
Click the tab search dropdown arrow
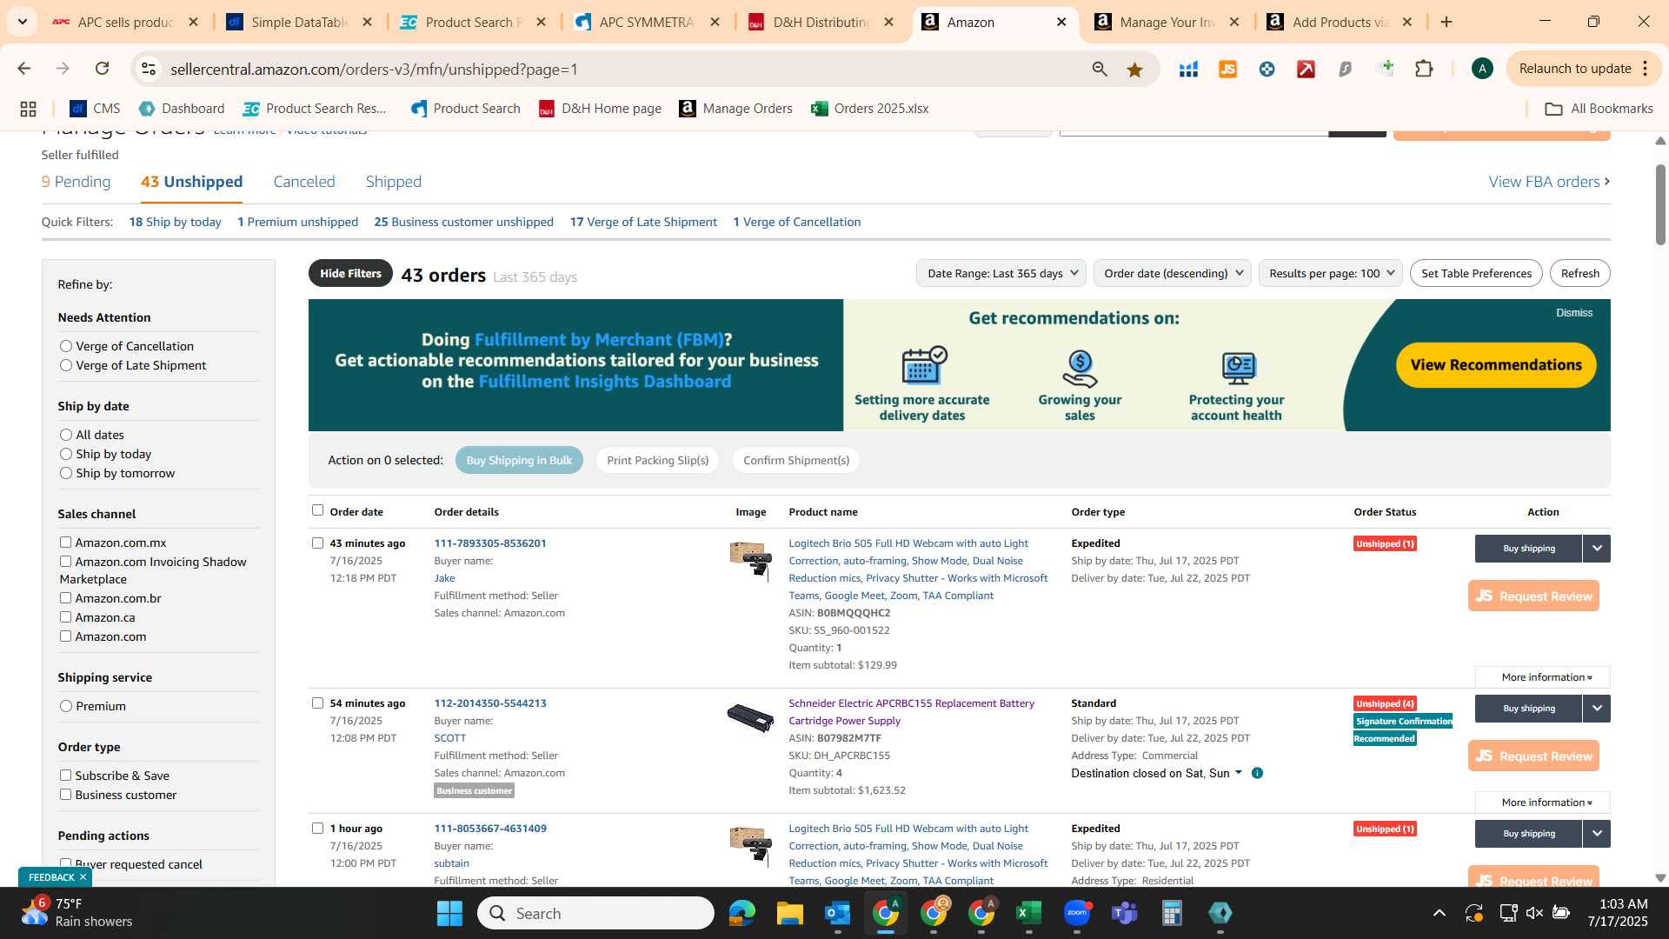tap(22, 22)
